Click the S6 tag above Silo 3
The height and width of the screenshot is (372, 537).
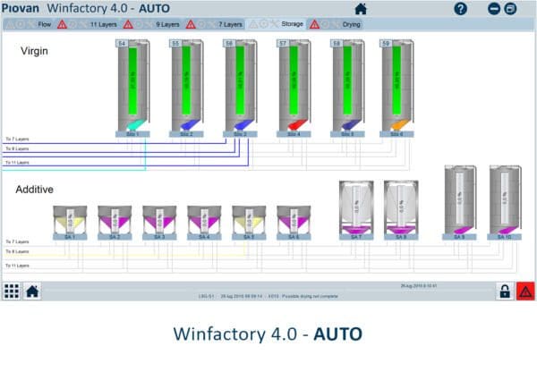tap(229, 44)
